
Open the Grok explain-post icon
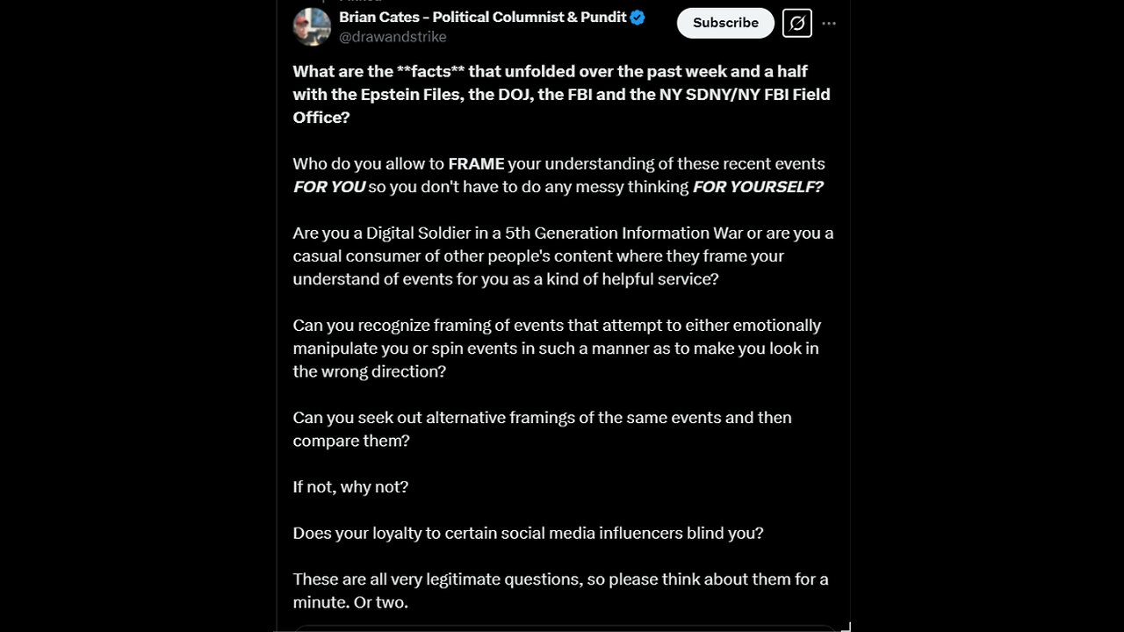pos(796,24)
